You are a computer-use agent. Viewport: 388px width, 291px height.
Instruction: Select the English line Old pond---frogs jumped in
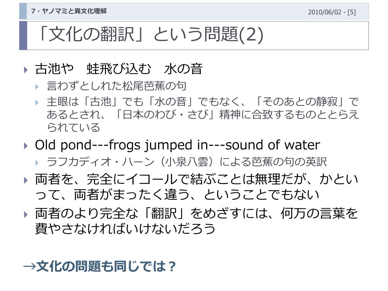tap(177, 145)
